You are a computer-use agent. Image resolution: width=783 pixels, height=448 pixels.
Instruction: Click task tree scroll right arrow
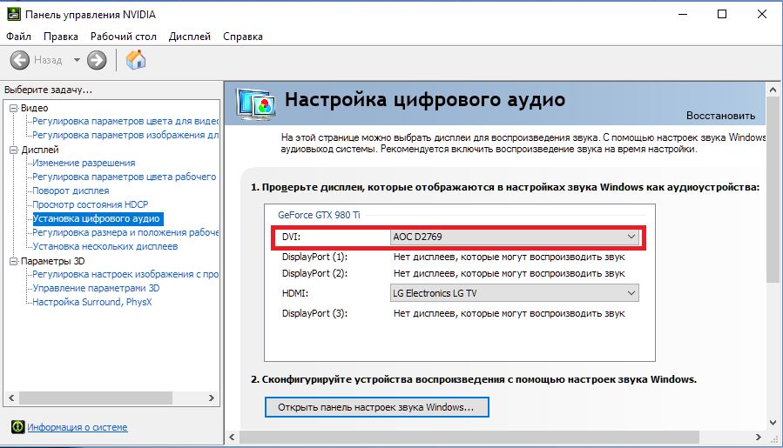(212, 398)
